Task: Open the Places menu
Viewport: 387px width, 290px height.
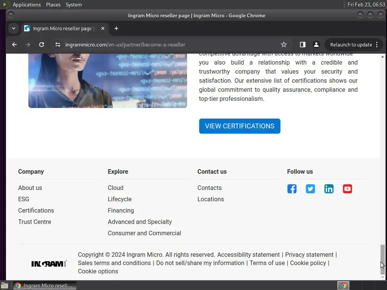Action: click(53, 5)
